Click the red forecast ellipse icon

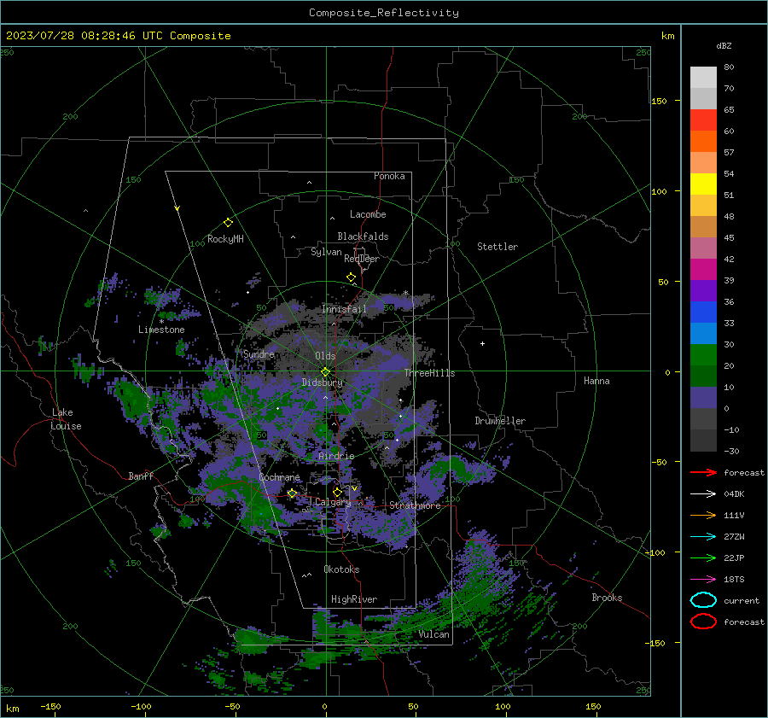(703, 622)
